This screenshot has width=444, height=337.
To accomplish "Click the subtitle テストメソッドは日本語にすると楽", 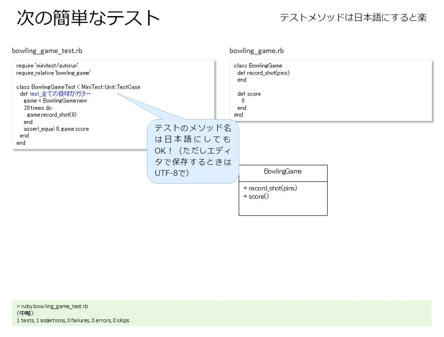I will point(353,18).
